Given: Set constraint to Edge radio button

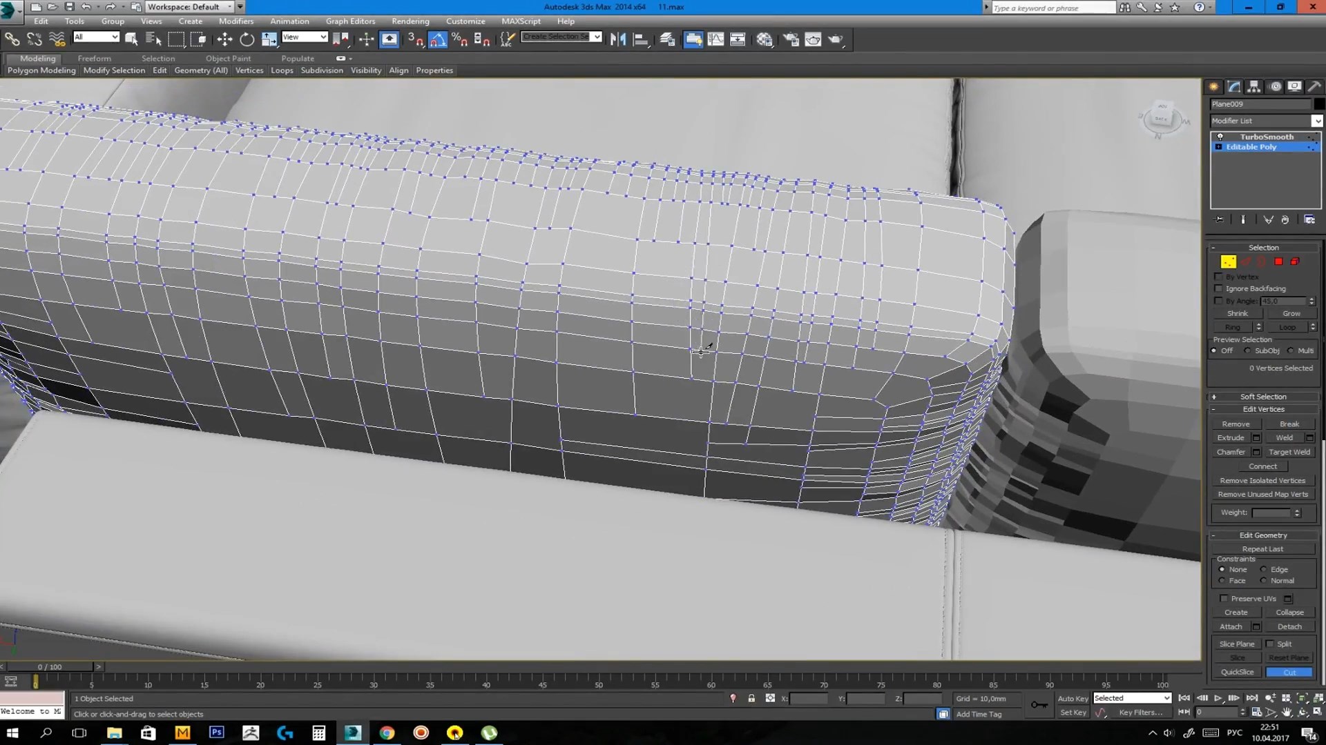Looking at the screenshot, I should click(x=1263, y=569).
